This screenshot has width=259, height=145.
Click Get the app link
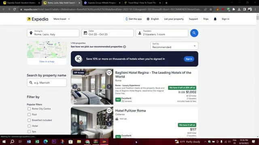(134, 19)
